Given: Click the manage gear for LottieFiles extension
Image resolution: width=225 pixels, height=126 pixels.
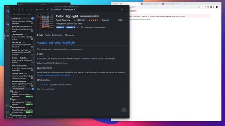Looking at the screenshot, I should [32, 55].
